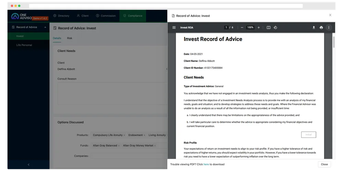Open the Commission menu
Image resolution: width=343 pixels, height=171 pixels.
point(106,16)
